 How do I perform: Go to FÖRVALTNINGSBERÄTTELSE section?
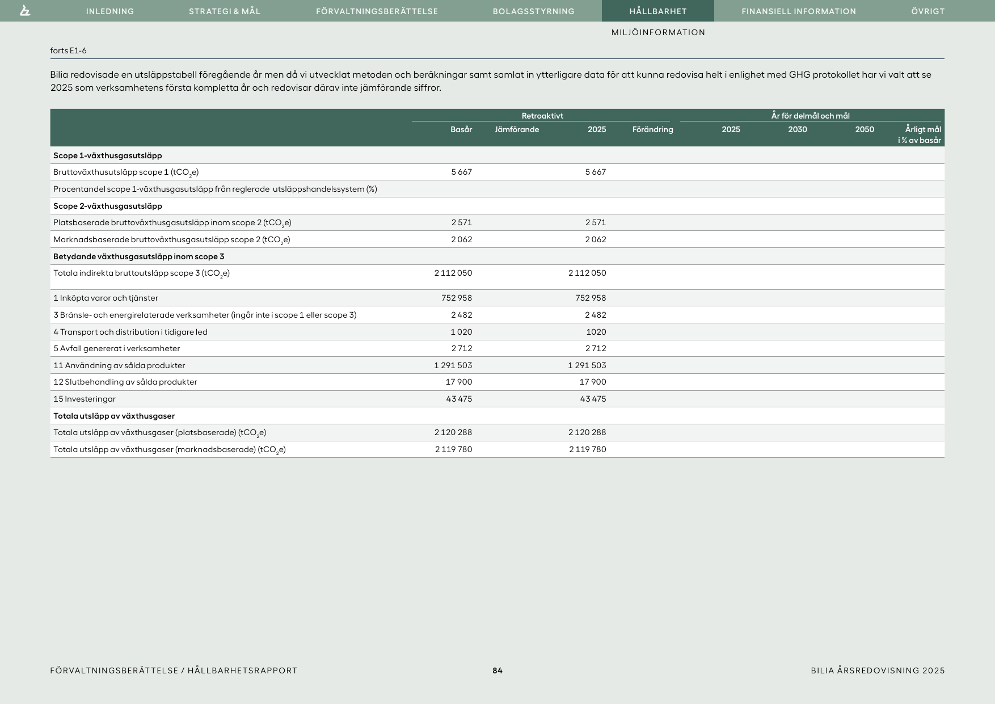(x=377, y=11)
